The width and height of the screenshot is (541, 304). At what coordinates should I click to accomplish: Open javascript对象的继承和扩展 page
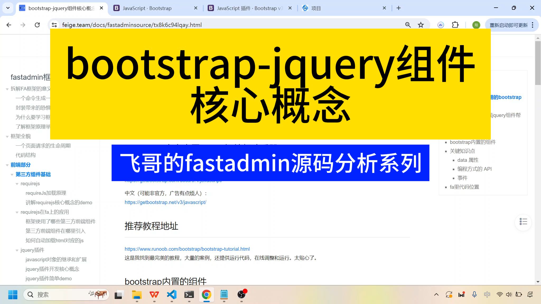56,260
